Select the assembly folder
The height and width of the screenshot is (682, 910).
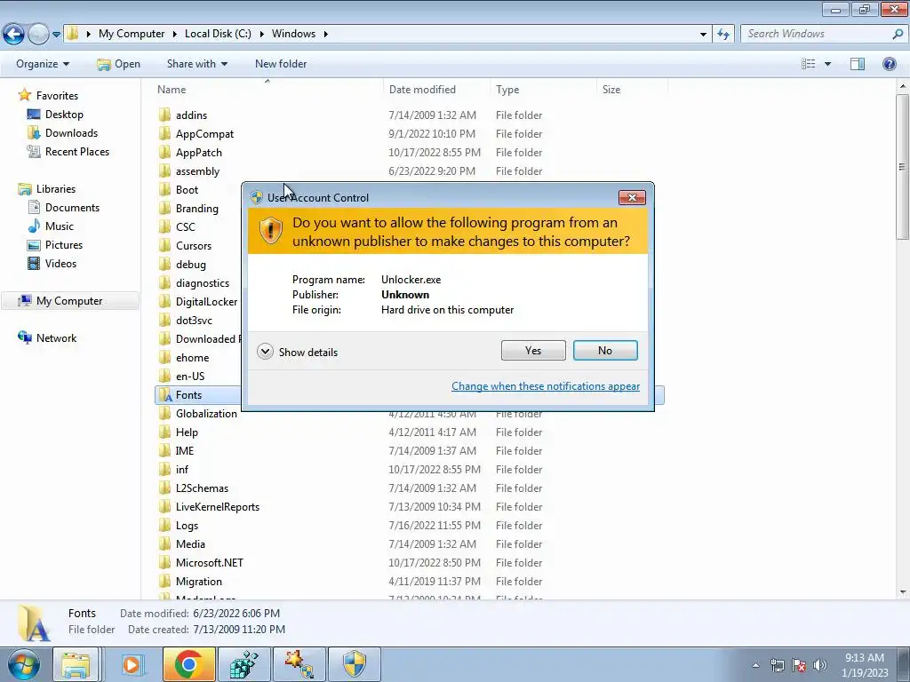tap(197, 171)
